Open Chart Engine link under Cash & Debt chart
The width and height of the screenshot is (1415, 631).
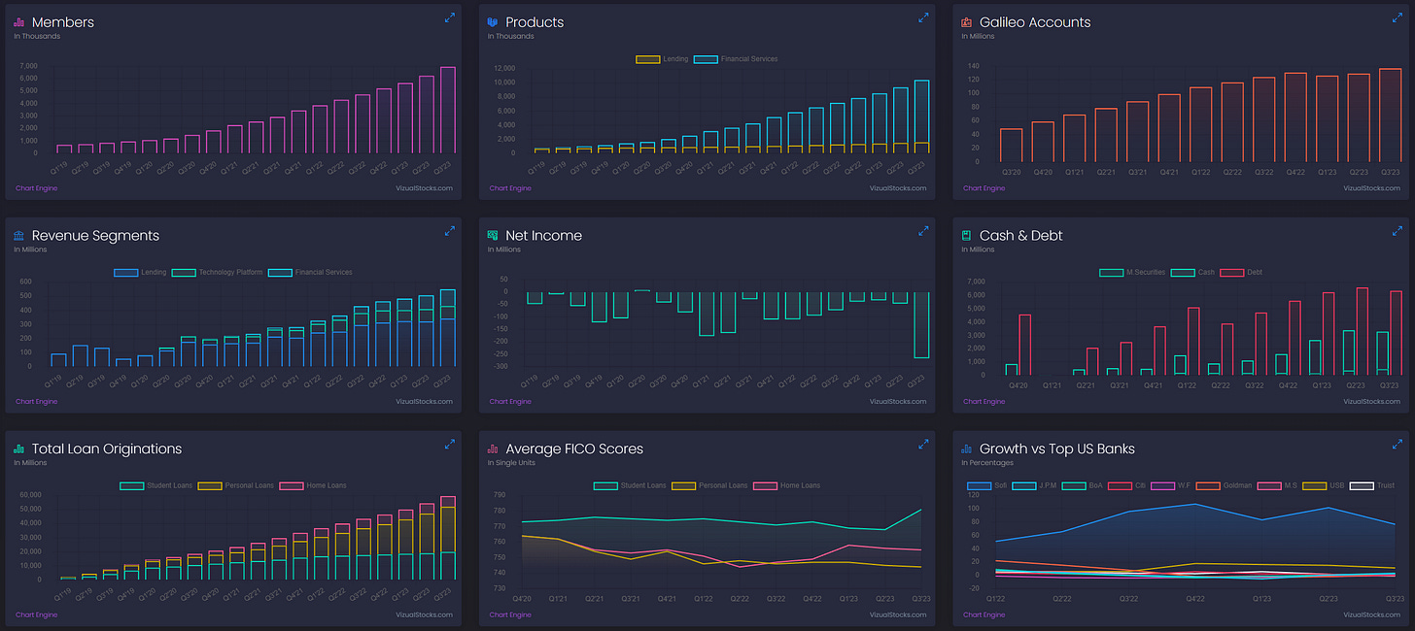pyautogui.click(x=984, y=402)
